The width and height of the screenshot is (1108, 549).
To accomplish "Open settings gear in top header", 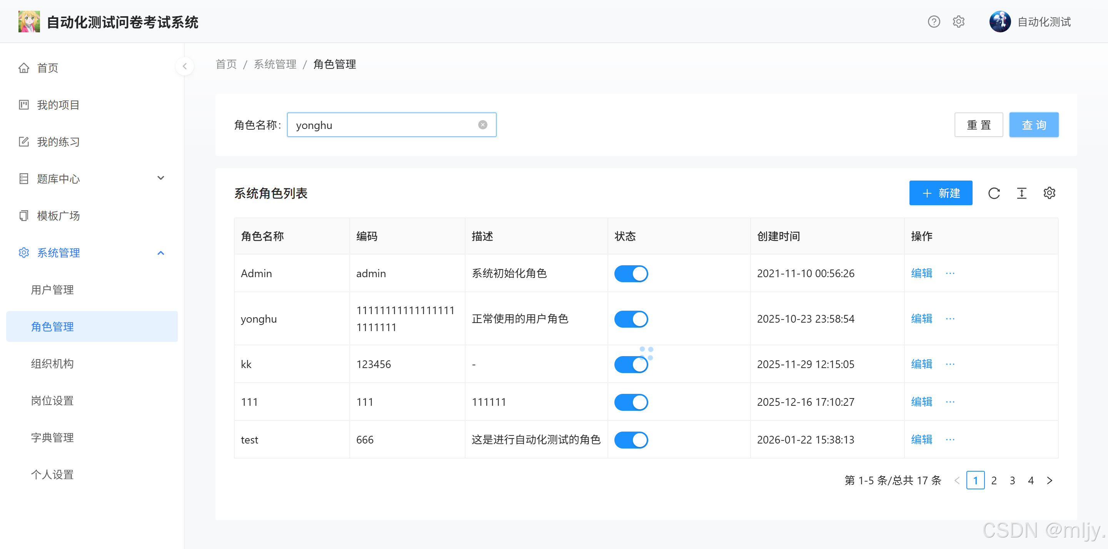I will pos(958,22).
